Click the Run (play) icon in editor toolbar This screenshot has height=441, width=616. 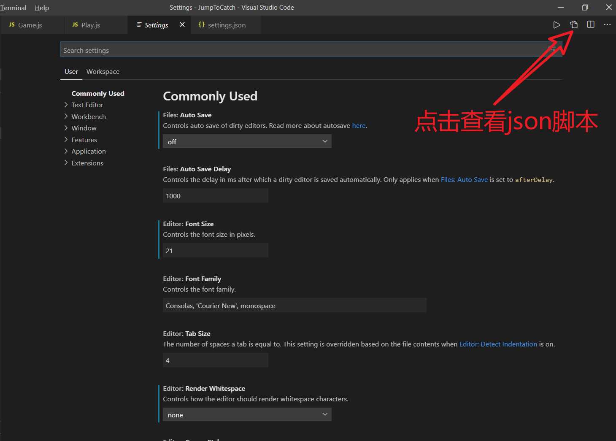(x=557, y=25)
